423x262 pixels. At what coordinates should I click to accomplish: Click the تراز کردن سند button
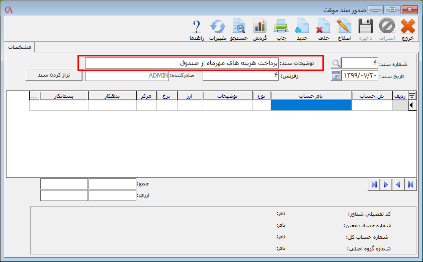click(54, 75)
